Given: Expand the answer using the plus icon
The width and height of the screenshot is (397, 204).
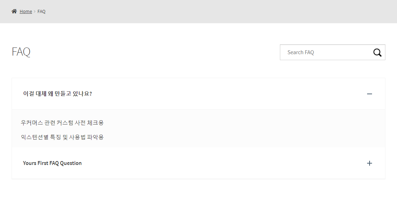Looking at the screenshot, I should pyautogui.click(x=370, y=163).
